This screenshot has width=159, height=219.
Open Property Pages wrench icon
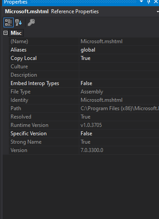pyautogui.click(x=31, y=22)
